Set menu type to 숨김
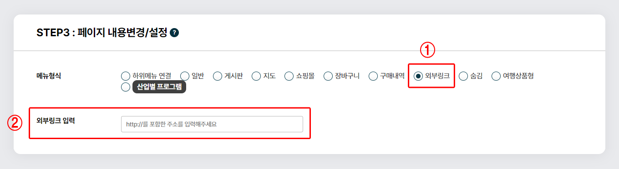This screenshot has height=169, width=619. [x=463, y=76]
